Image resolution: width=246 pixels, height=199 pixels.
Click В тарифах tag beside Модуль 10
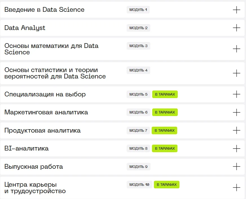[x=167, y=185]
